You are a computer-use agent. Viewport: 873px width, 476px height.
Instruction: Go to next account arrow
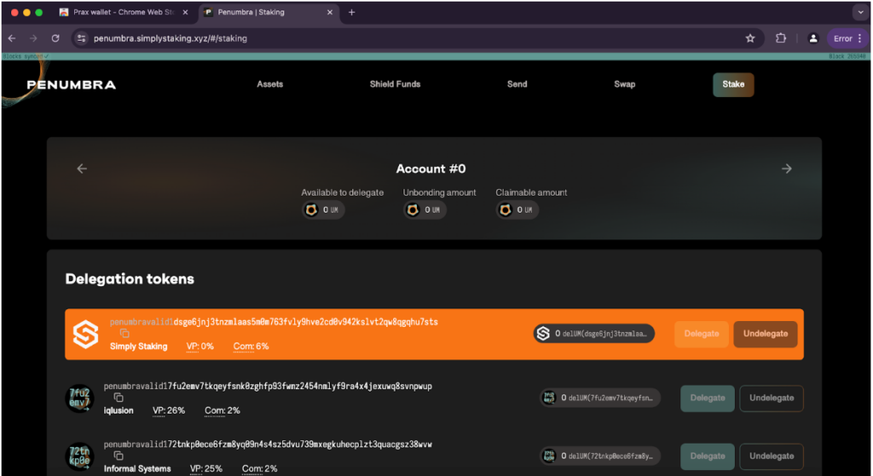tap(787, 169)
